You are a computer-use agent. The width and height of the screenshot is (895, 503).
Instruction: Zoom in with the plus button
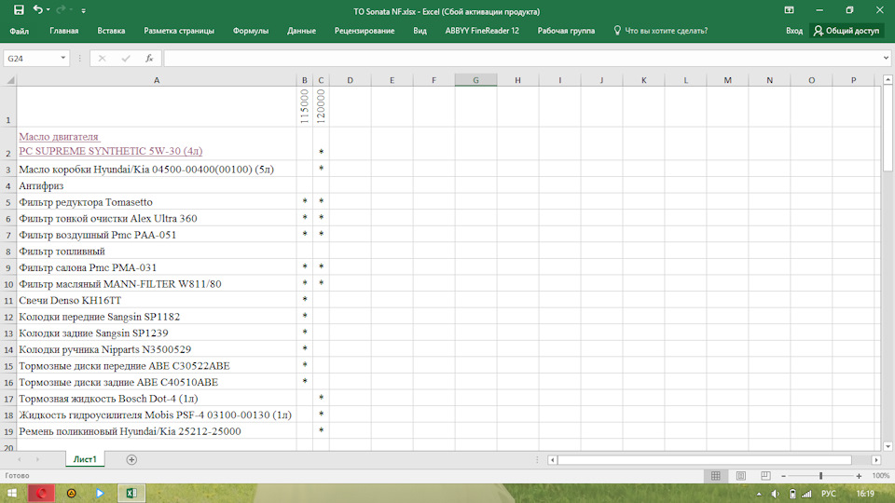[x=859, y=476]
